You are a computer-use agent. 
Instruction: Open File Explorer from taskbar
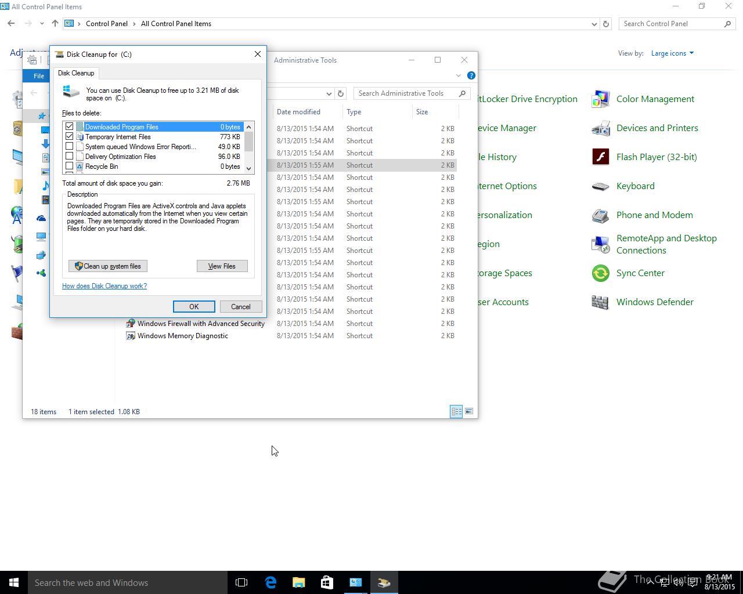(x=298, y=582)
